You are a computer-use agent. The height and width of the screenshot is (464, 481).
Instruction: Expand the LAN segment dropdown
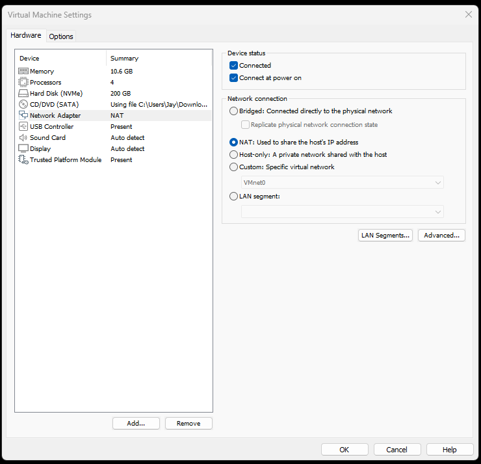[342, 212]
